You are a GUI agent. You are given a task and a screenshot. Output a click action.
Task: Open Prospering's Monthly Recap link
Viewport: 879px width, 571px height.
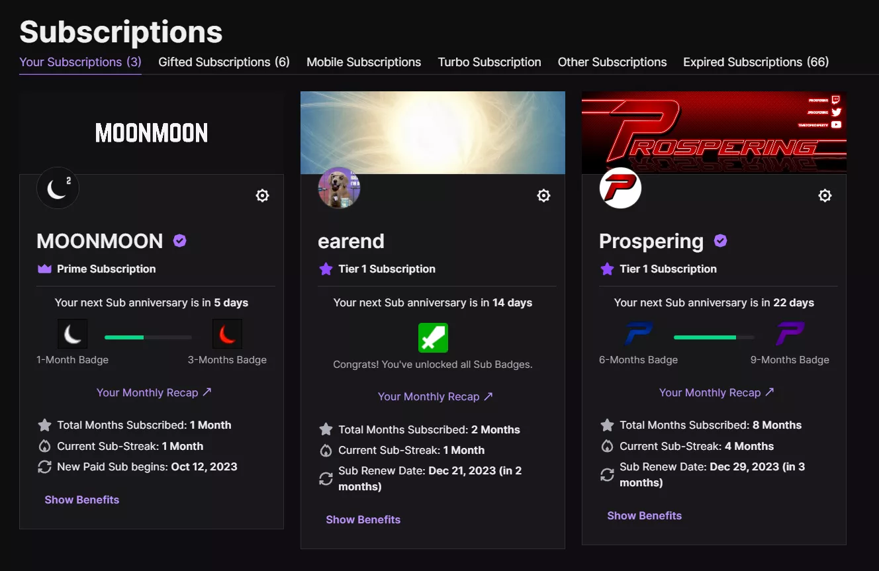[x=717, y=392]
